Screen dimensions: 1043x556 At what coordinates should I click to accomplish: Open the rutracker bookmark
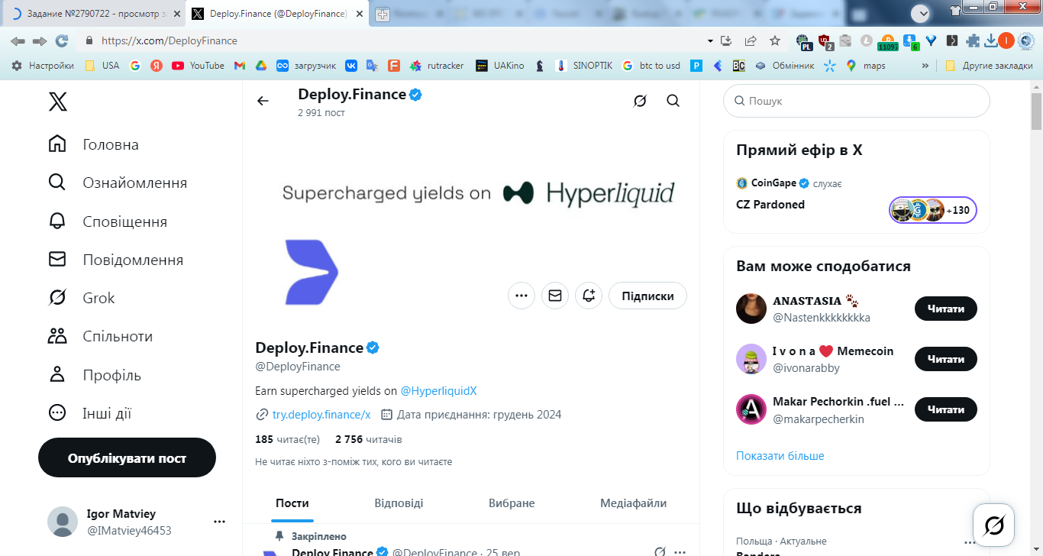tap(437, 66)
